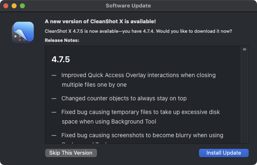Screen dimensions: 257x165
Task: Minimize the window with the yellow button
Action: pyautogui.click(x=14, y=6)
